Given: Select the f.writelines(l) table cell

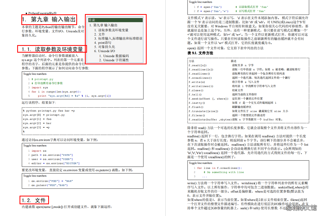Looking at the screenshot, I should point(201,86).
